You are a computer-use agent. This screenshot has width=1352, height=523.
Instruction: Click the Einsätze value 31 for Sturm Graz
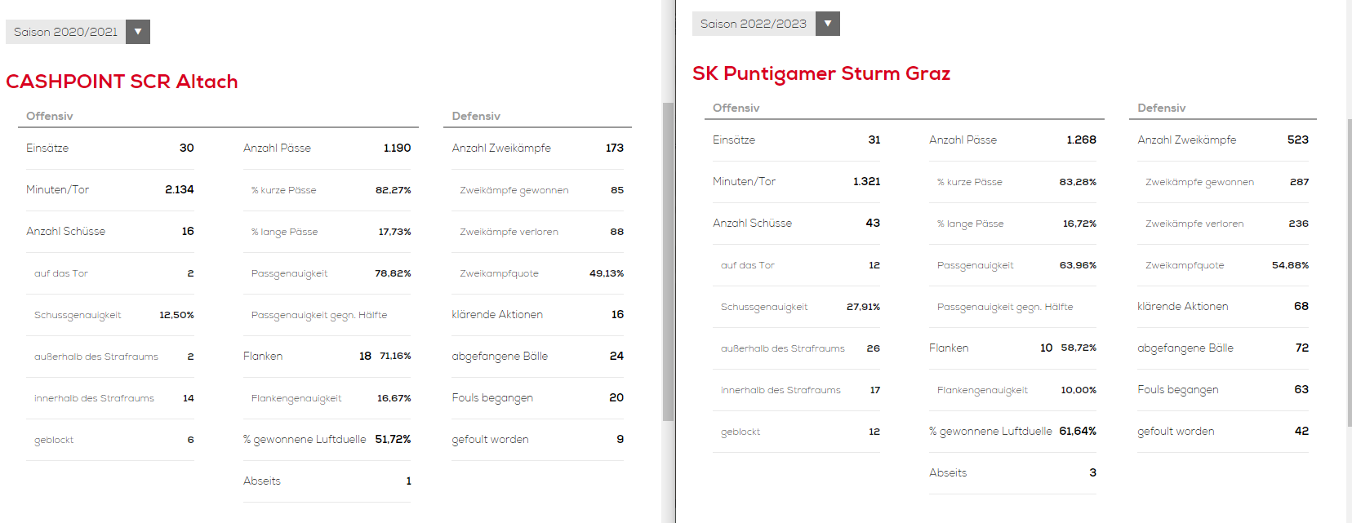(x=874, y=140)
